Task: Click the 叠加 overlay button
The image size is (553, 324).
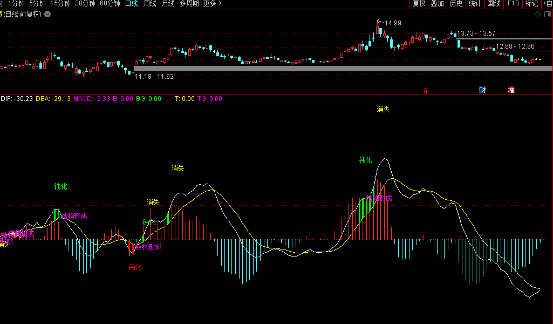Action: pos(437,4)
